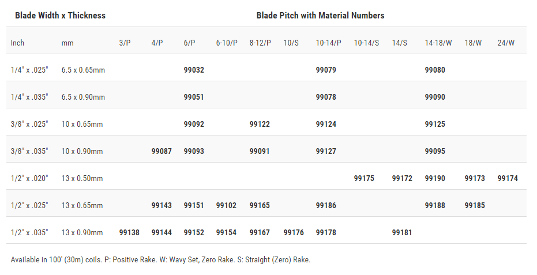Open material number 99138
Viewport: 537px width, 275px height.
pyautogui.click(x=129, y=232)
